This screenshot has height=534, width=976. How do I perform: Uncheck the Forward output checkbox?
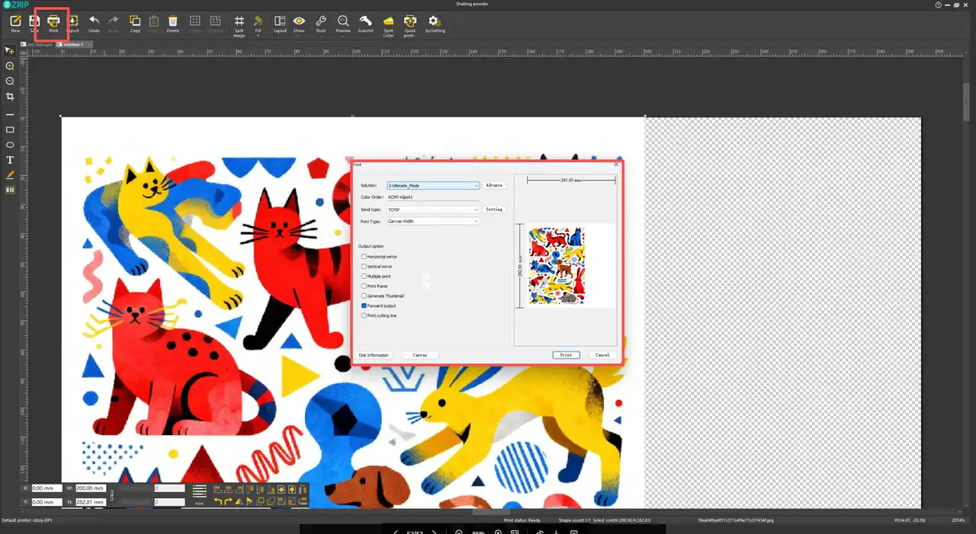364,305
